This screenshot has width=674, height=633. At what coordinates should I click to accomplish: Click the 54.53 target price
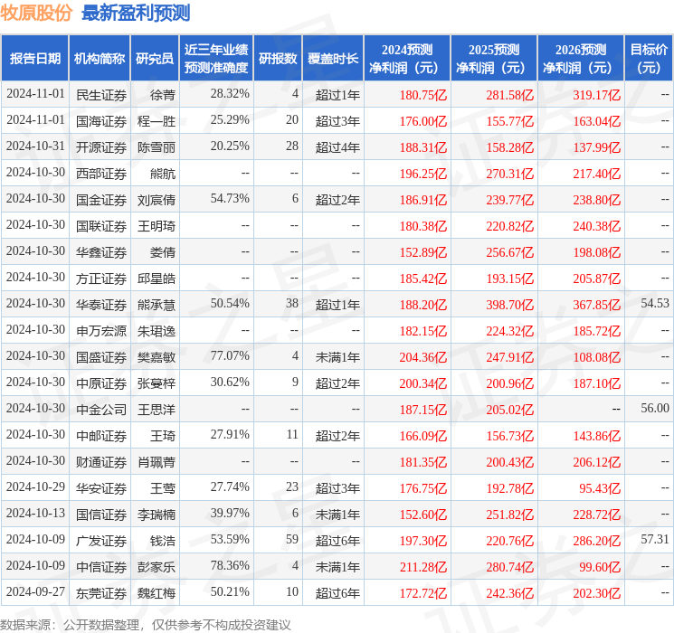coord(655,303)
